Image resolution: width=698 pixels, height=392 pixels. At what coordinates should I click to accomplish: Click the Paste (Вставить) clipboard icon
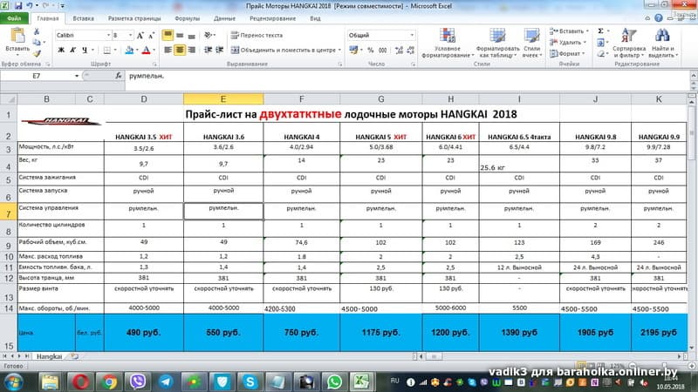pyautogui.click(x=17, y=37)
